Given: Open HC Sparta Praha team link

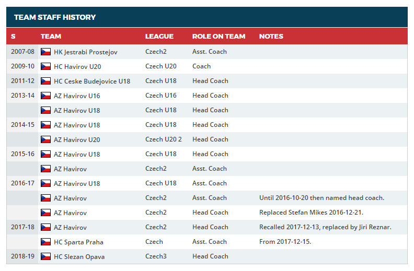Looking at the screenshot, I should point(78,242).
